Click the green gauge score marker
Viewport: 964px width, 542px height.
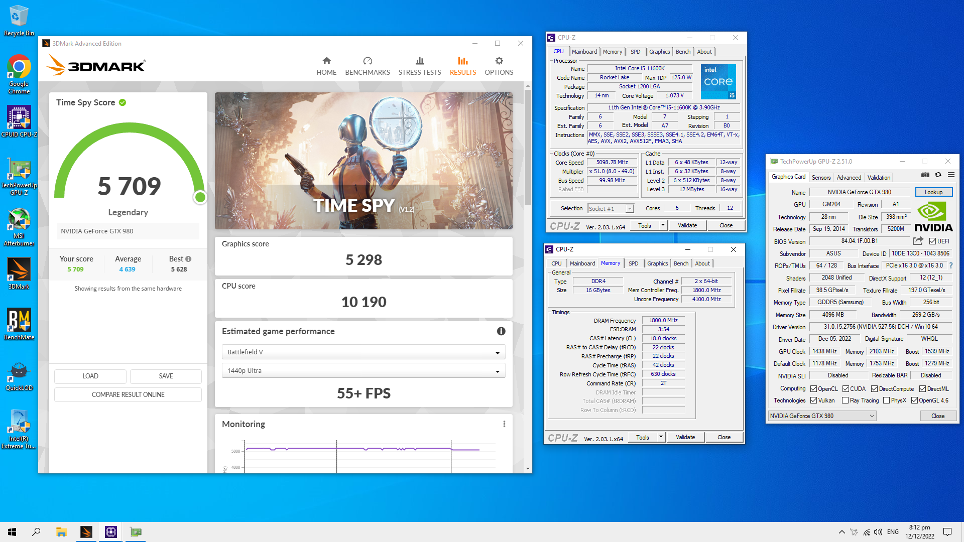[x=200, y=197]
